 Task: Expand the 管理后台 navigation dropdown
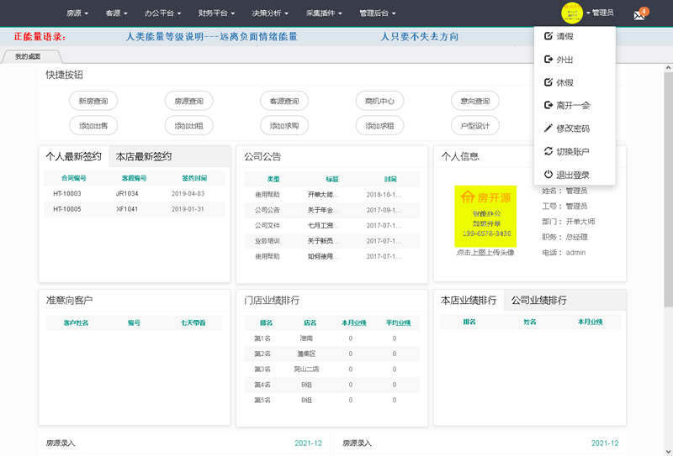tap(376, 13)
